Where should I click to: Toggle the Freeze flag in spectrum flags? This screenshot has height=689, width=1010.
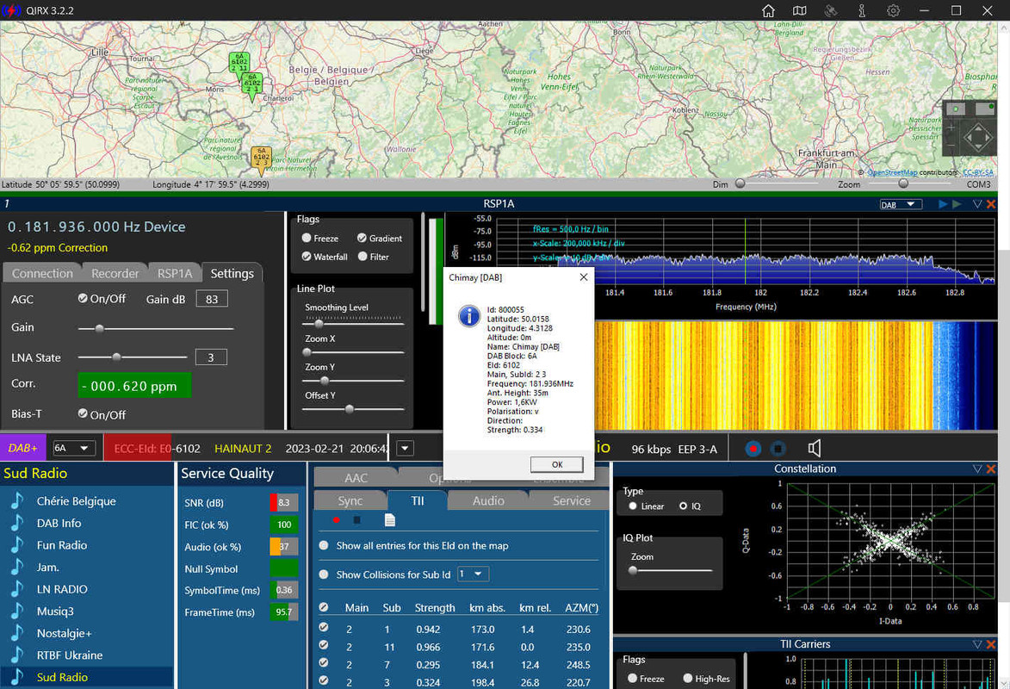pos(307,239)
